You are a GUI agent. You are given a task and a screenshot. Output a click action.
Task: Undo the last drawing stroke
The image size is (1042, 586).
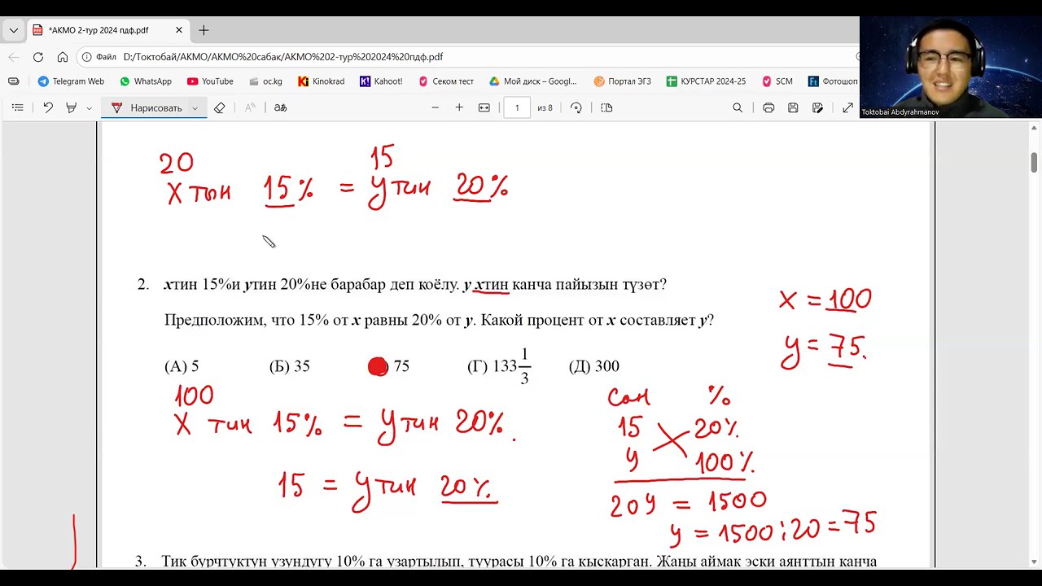coord(48,107)
